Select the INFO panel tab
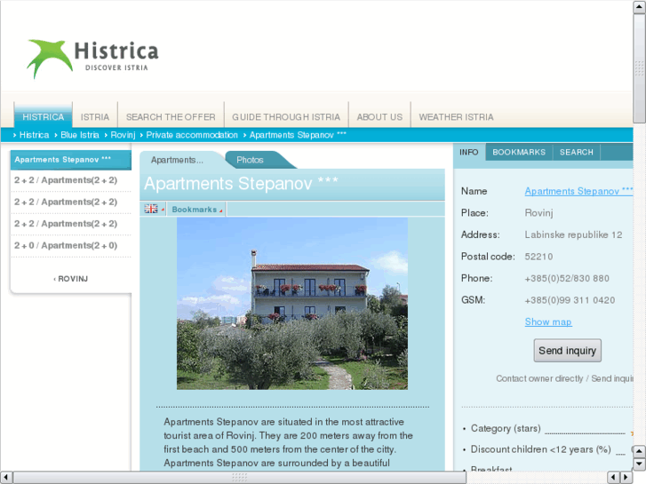Image resolution: width=646 pixels, height=484 pixels. coord(469,153)
